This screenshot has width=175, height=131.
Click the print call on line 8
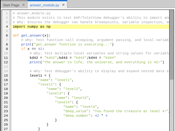pos(67,45)
